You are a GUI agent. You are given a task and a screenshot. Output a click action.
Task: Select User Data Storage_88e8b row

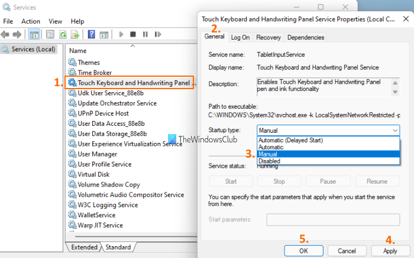click(x=108, y=133)
